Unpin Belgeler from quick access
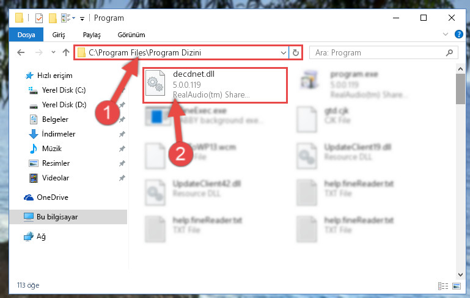This screenshot has height=298, width=470. pos(122,119)
